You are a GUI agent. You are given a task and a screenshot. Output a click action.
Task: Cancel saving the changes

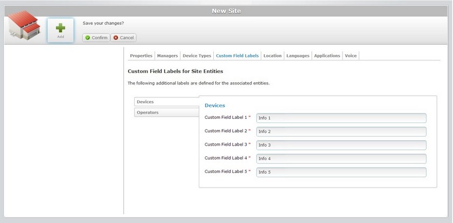click(x=123, y=38)
